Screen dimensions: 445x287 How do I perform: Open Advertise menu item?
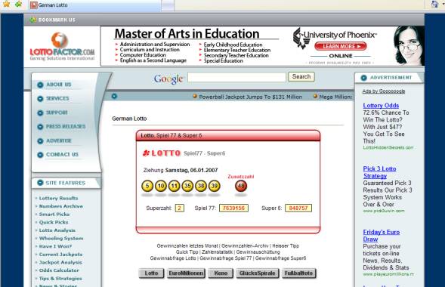coord(59,140)
